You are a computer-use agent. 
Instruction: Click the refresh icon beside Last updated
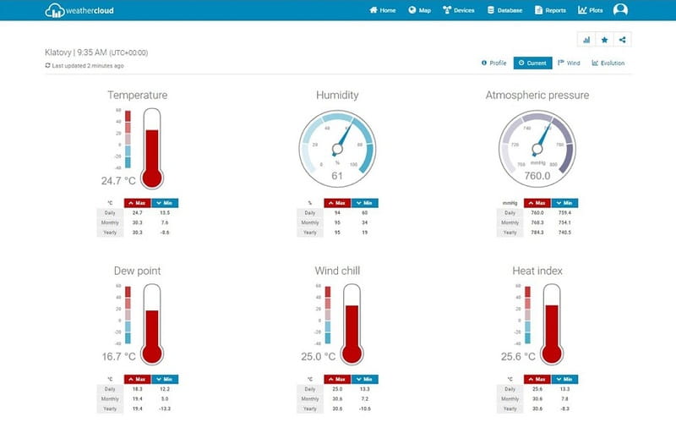(48, 65)
